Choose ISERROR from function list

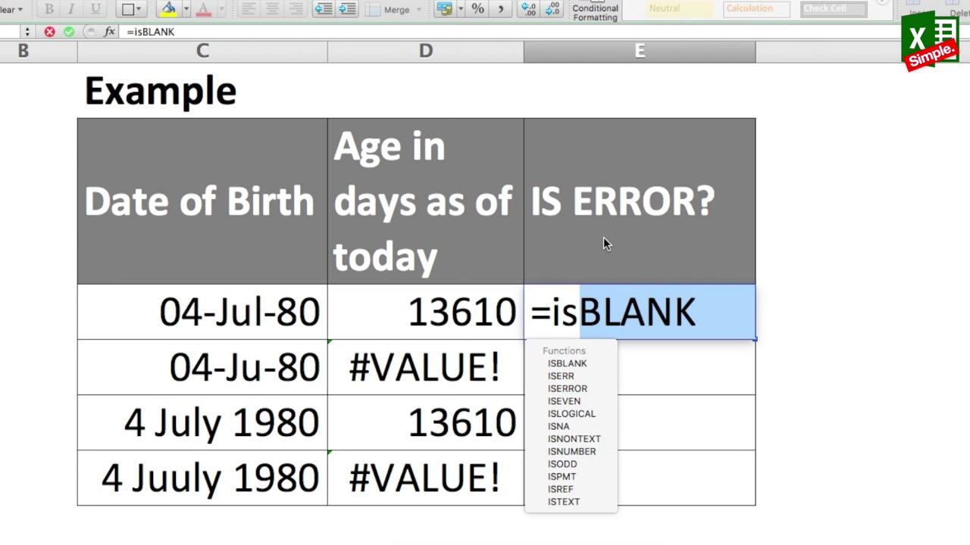click(567, 388)
